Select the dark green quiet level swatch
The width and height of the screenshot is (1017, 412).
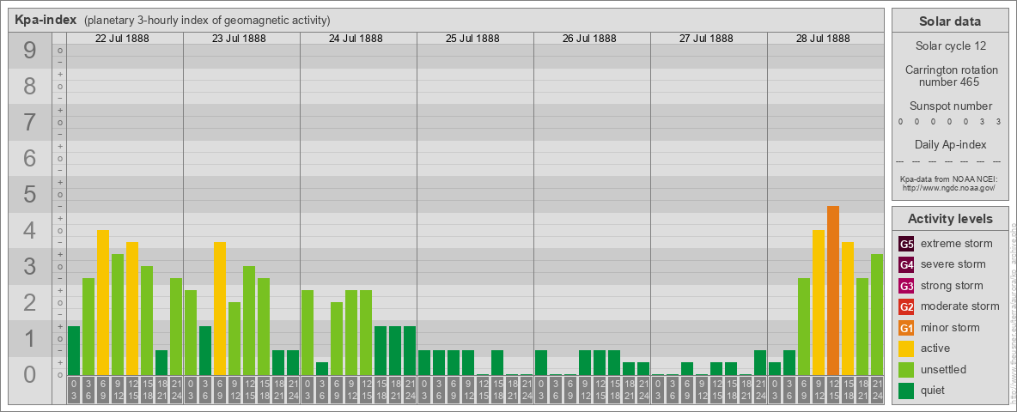coord(906,391)
